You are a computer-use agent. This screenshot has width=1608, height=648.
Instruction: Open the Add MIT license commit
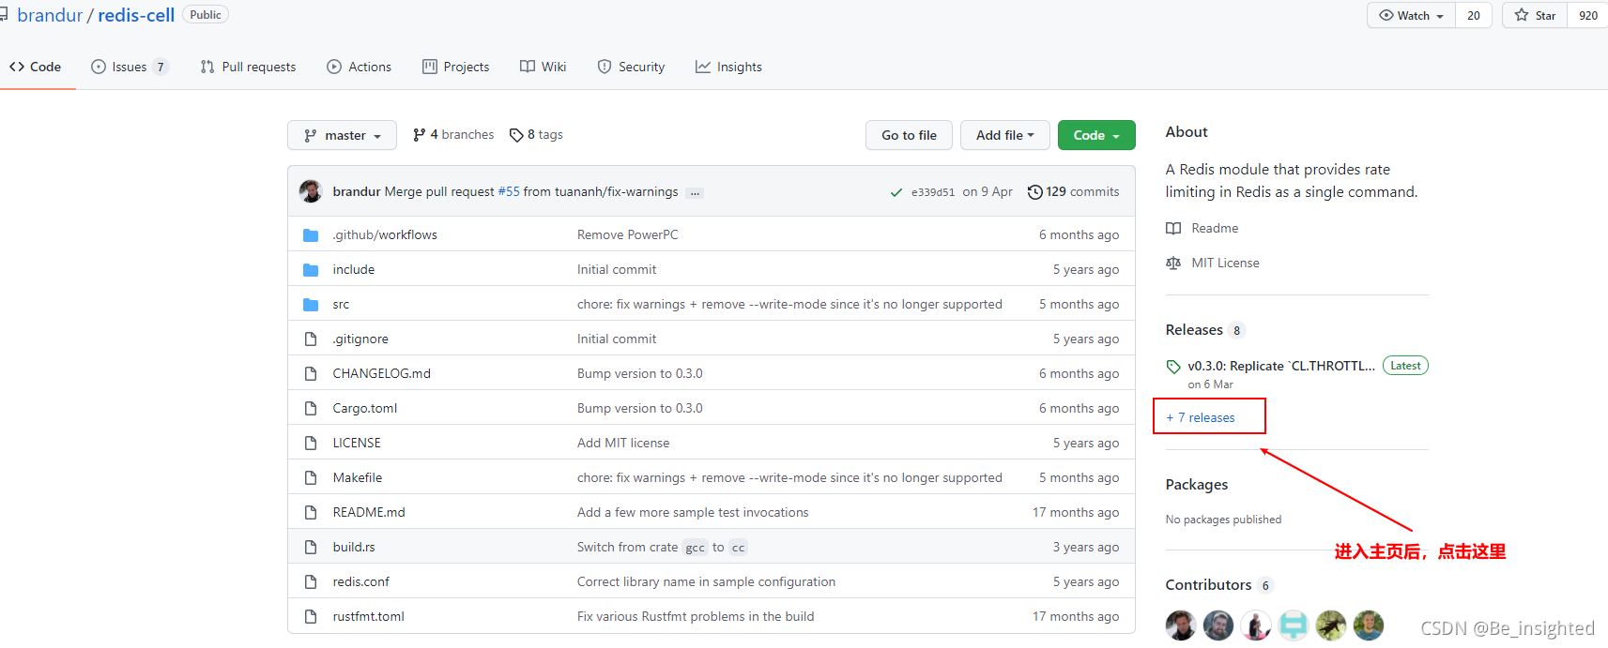pyautogui.click(x=623, y=443)
